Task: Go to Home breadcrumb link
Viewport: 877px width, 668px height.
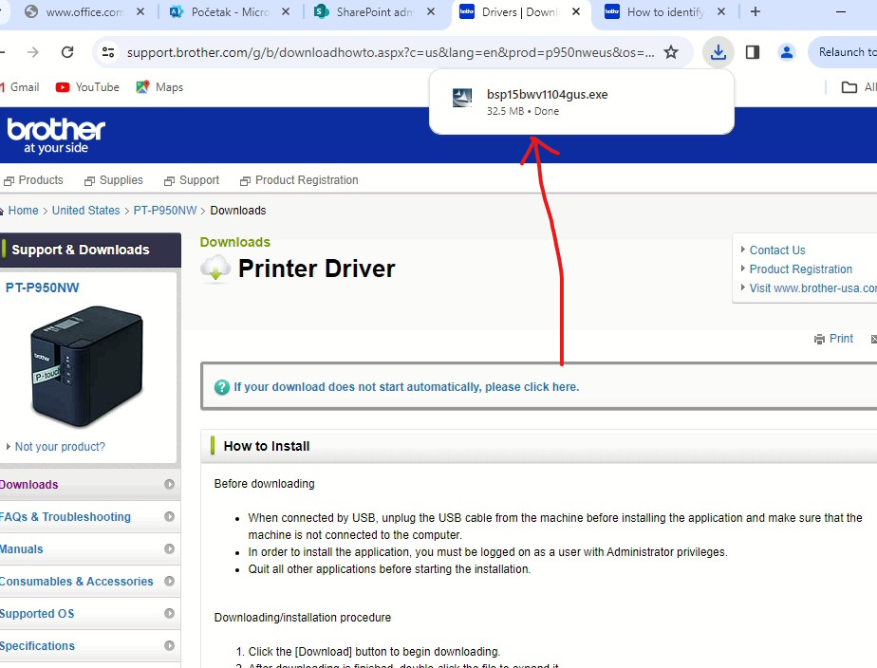Action: click(23, 211)
